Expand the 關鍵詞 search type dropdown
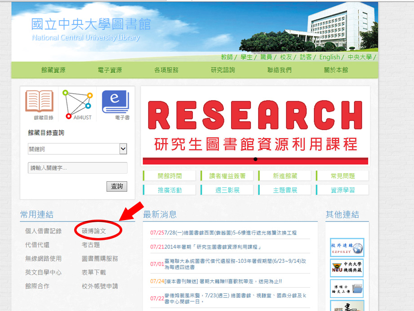Image resolution: width=414 pixels, height=311 pixels. (123, 149)
